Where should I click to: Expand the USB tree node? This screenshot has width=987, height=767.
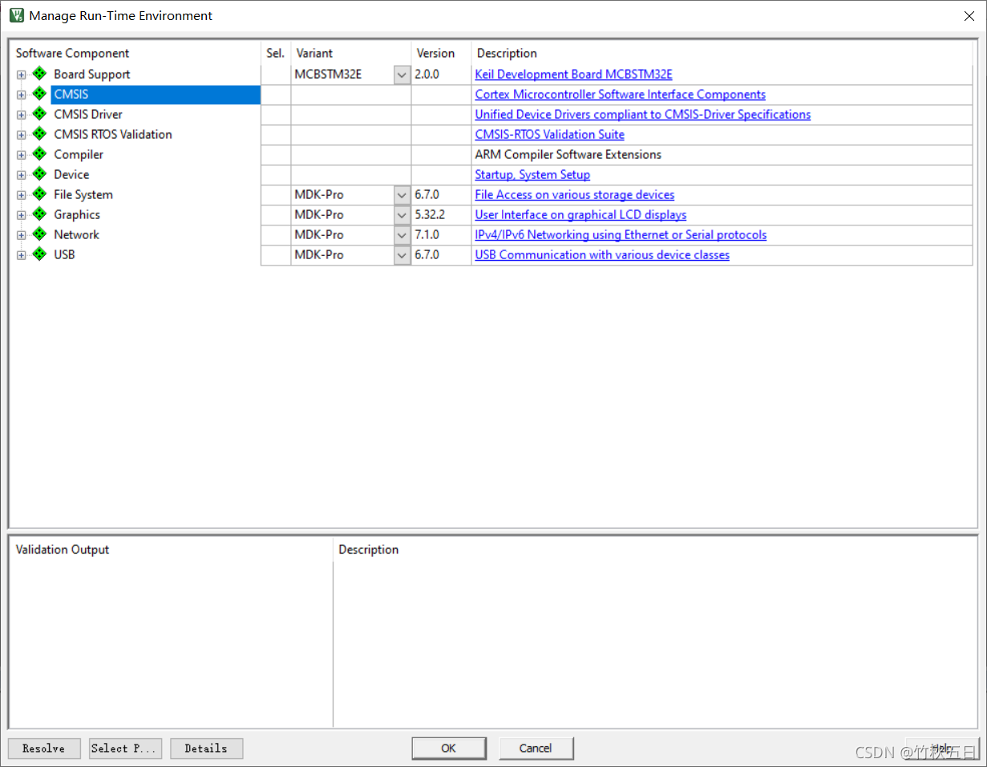coord(21,255)
